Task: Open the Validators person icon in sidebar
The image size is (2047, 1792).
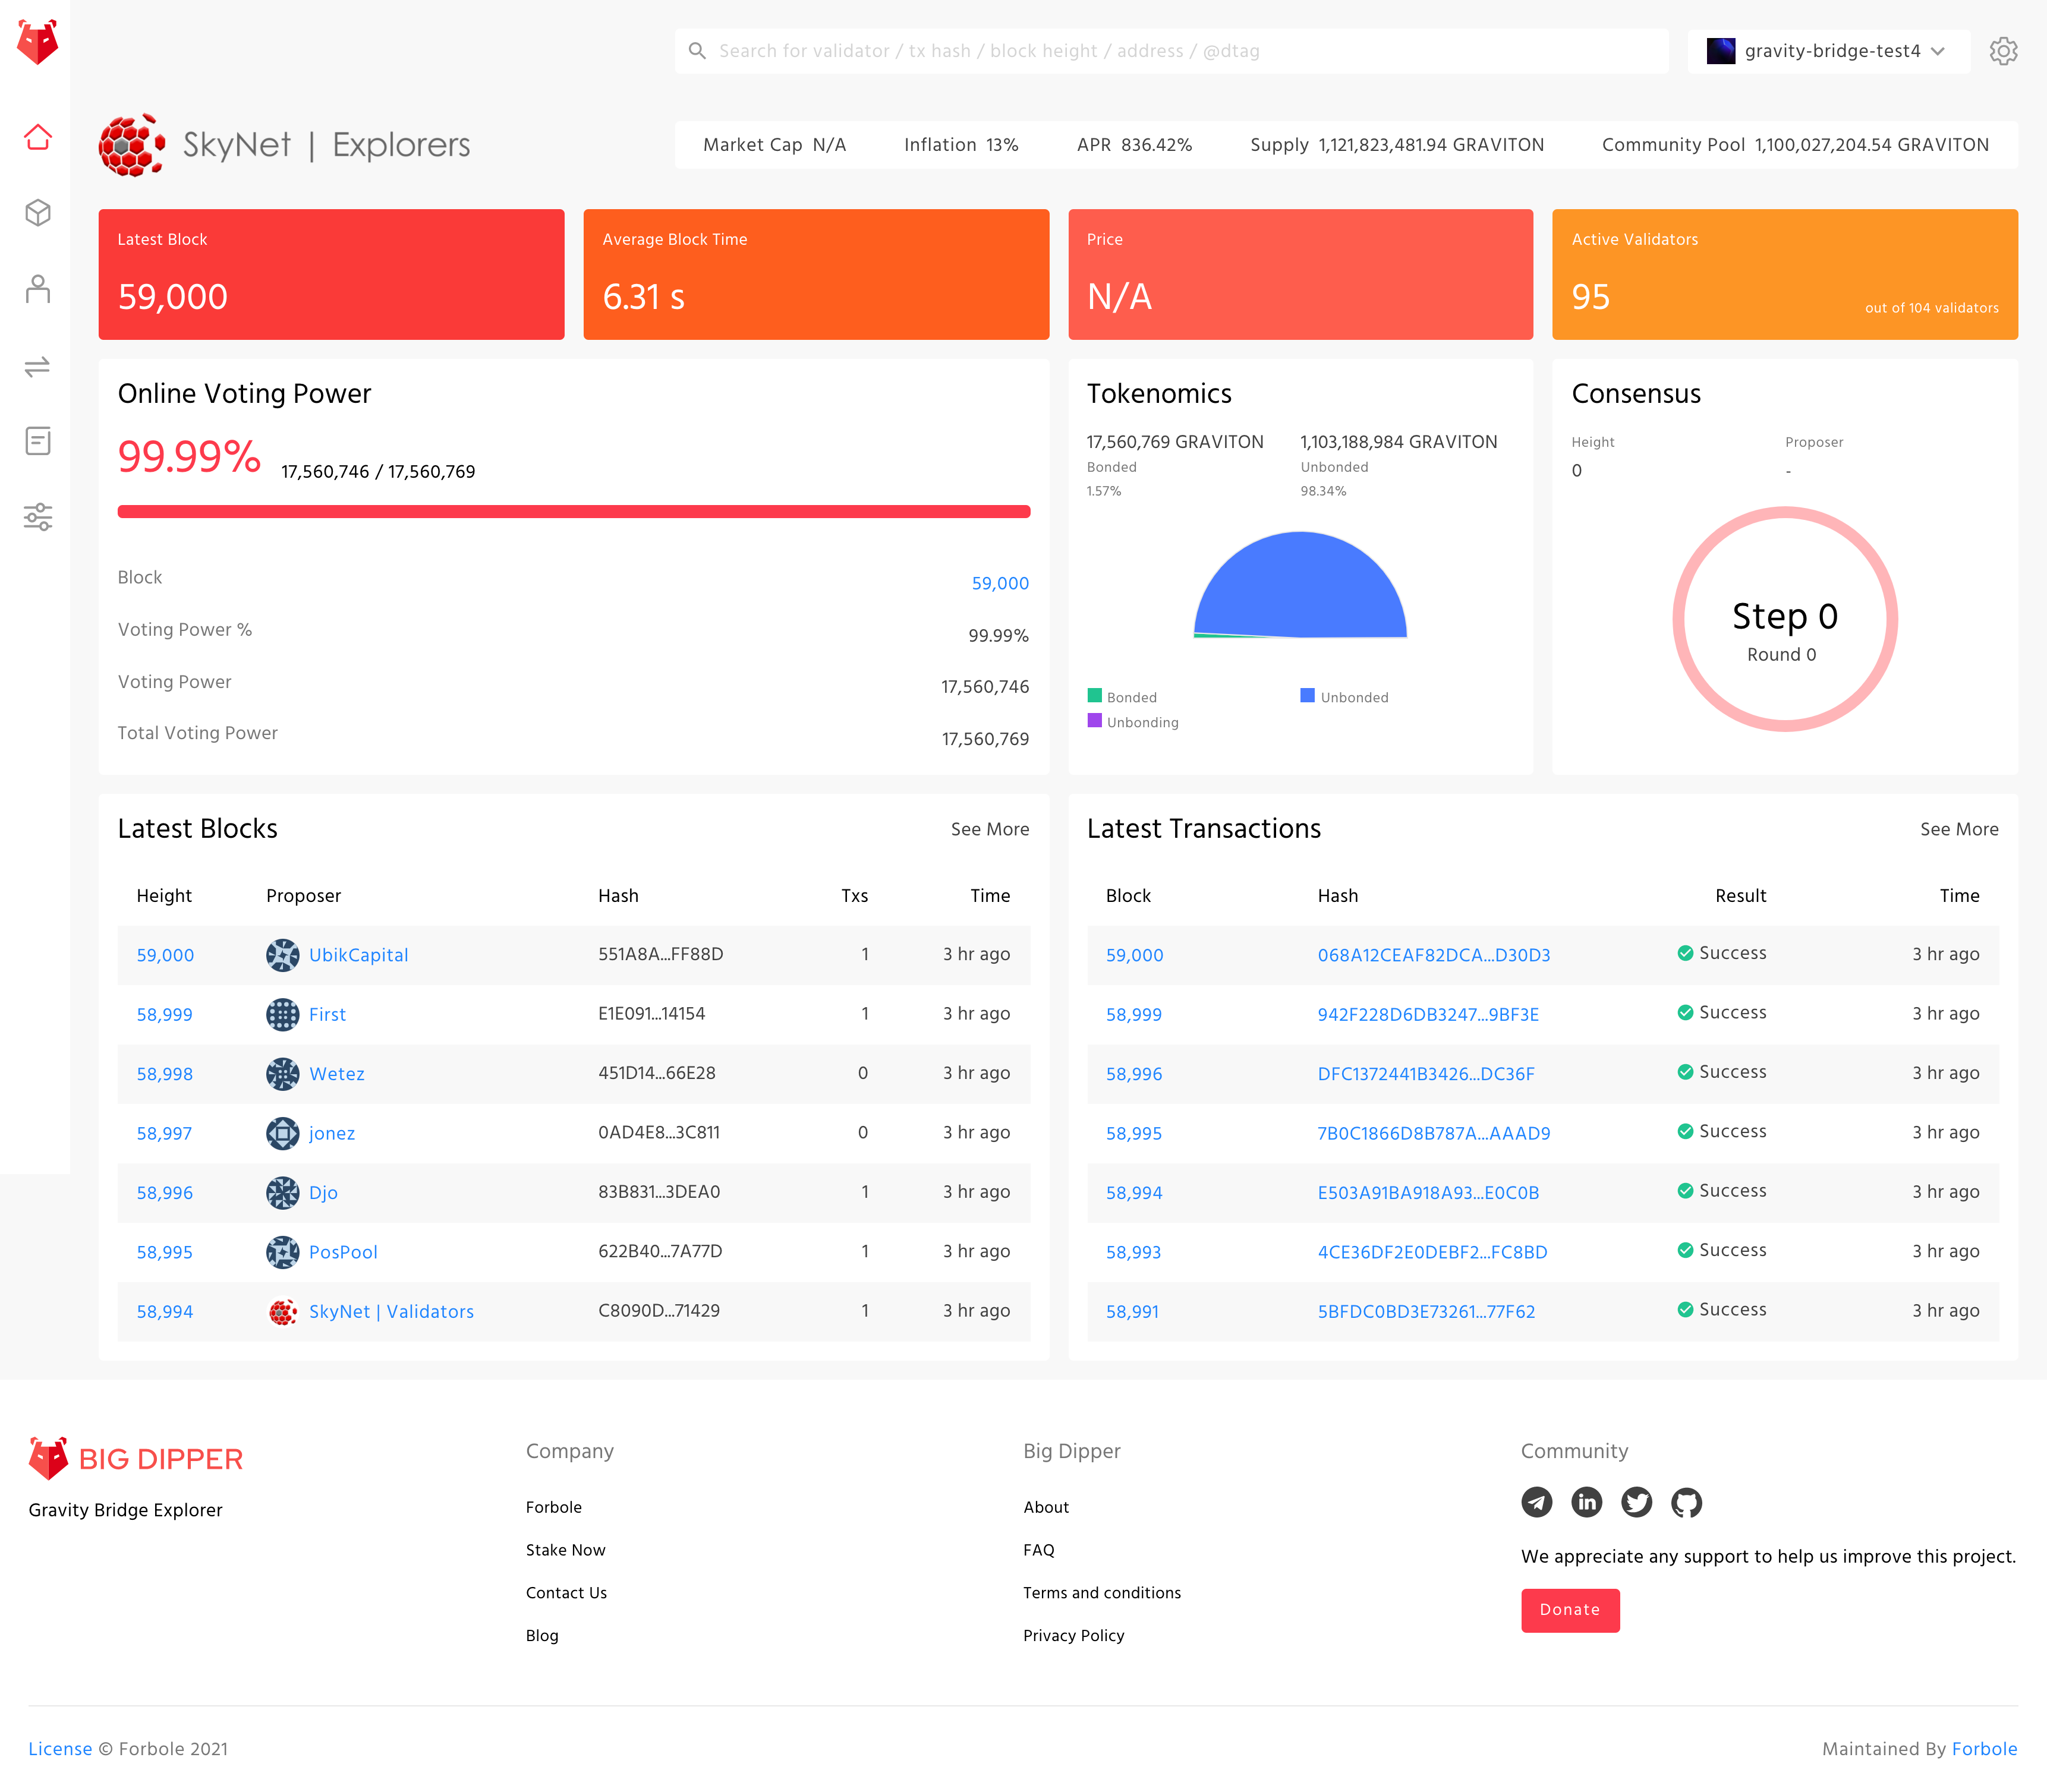Action: tap(38, 289)
